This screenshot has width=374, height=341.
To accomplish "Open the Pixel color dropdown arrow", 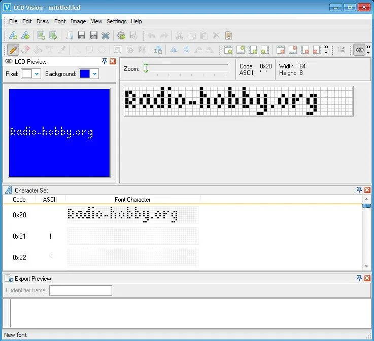I will (x=37, y=74).
